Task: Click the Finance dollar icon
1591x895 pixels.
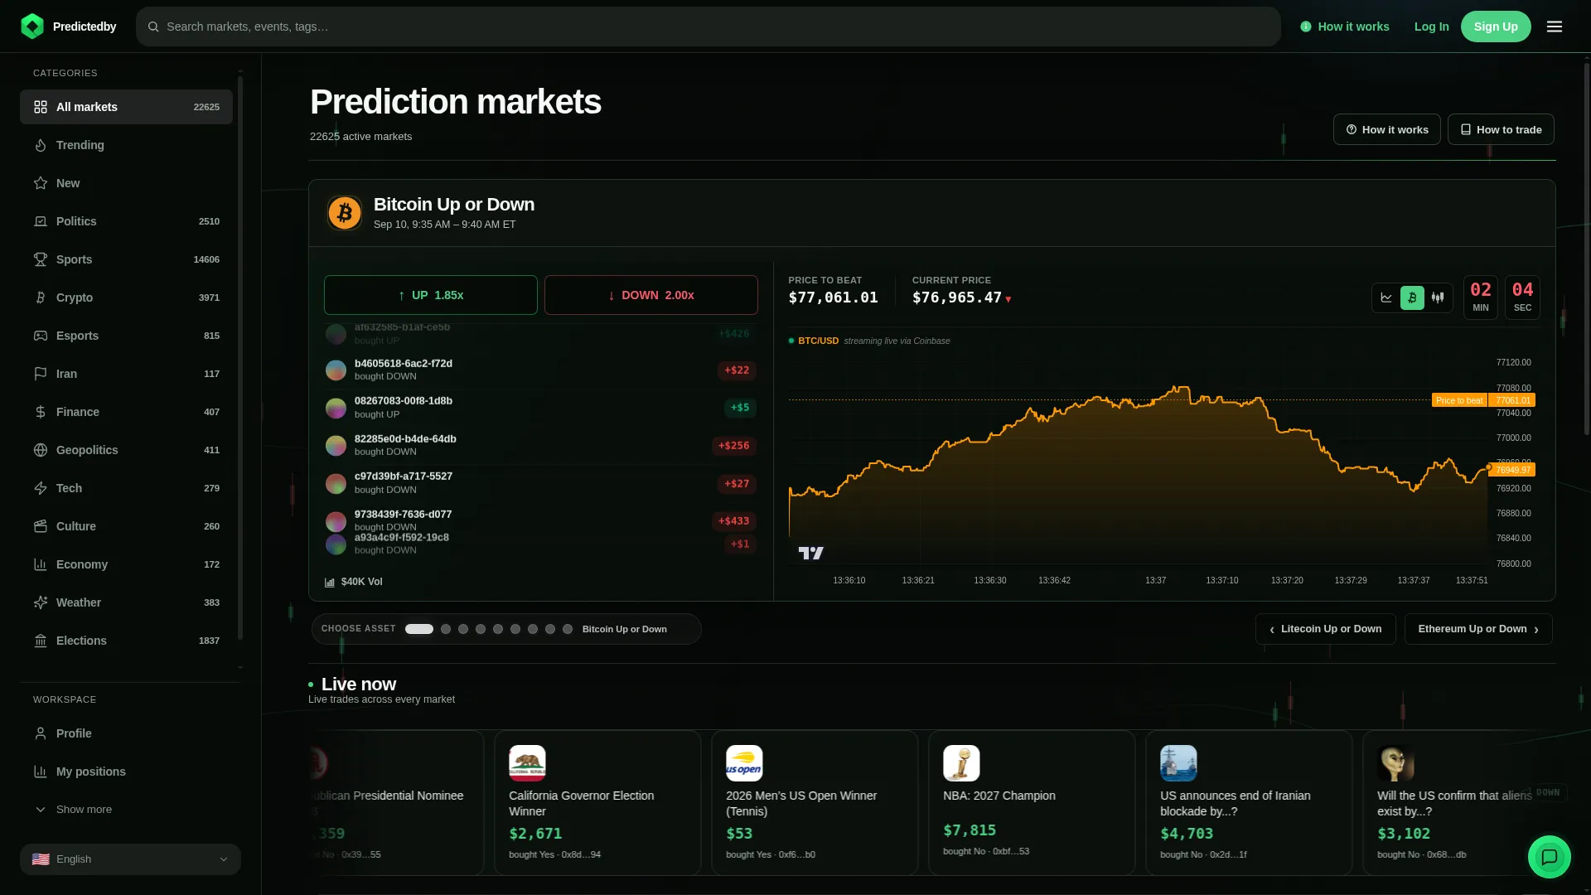Action: coord(41,412)
